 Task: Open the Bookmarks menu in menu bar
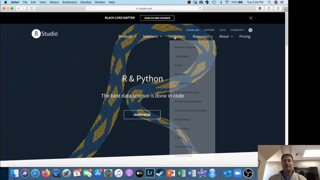point(69,2)
